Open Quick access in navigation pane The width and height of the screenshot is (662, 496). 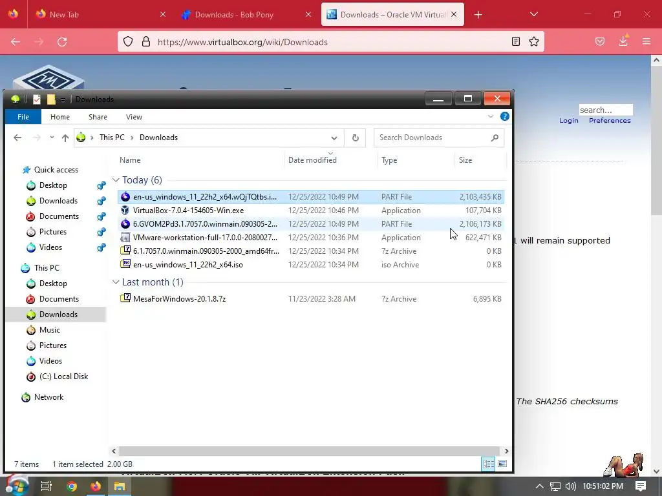(x=56, y=170)
